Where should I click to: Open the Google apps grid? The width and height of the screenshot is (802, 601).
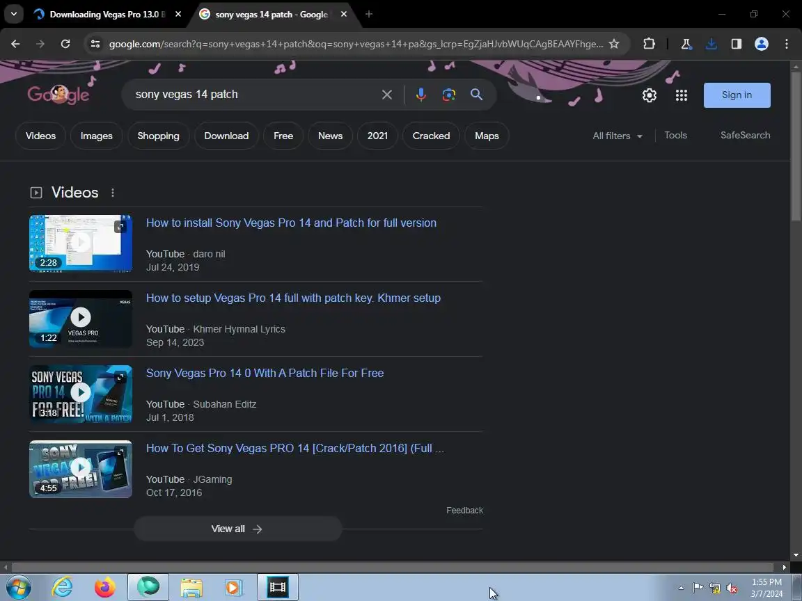point(682,95)
